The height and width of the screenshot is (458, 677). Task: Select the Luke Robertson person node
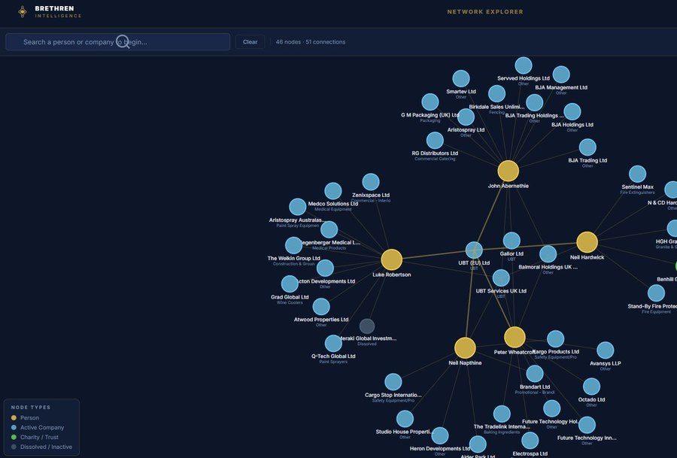[x=392, y=259]
